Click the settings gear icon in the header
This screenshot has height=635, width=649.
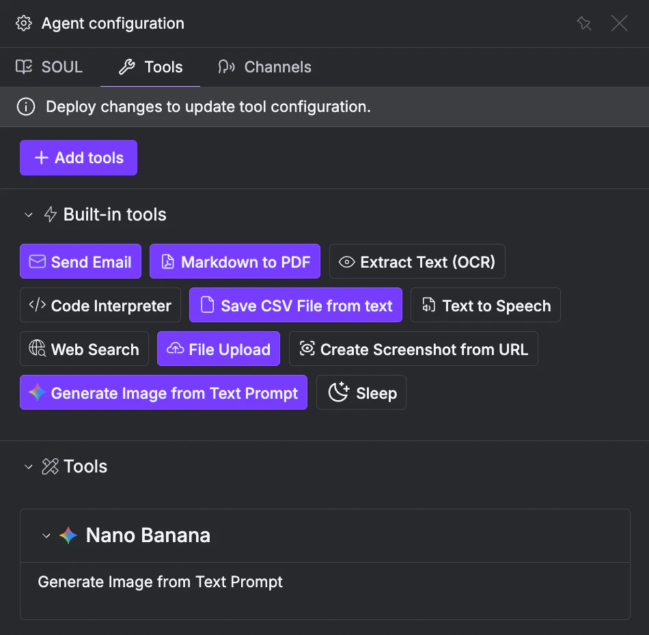23,23
